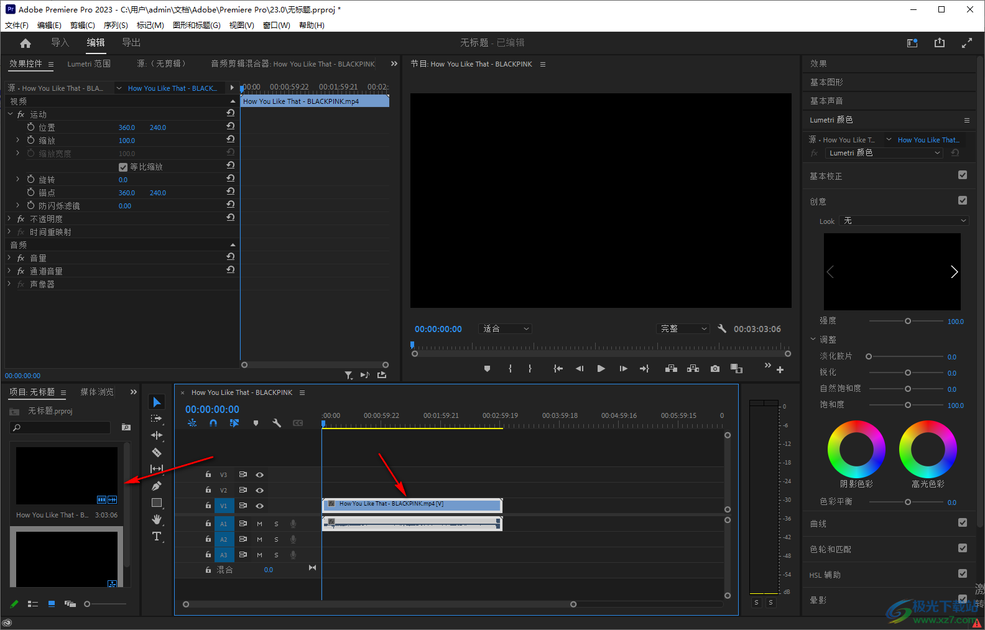The height and width of the screenshot is (630, 985).
Task: Step forward one frame in program monitor
Action: [x=623, y=369]
